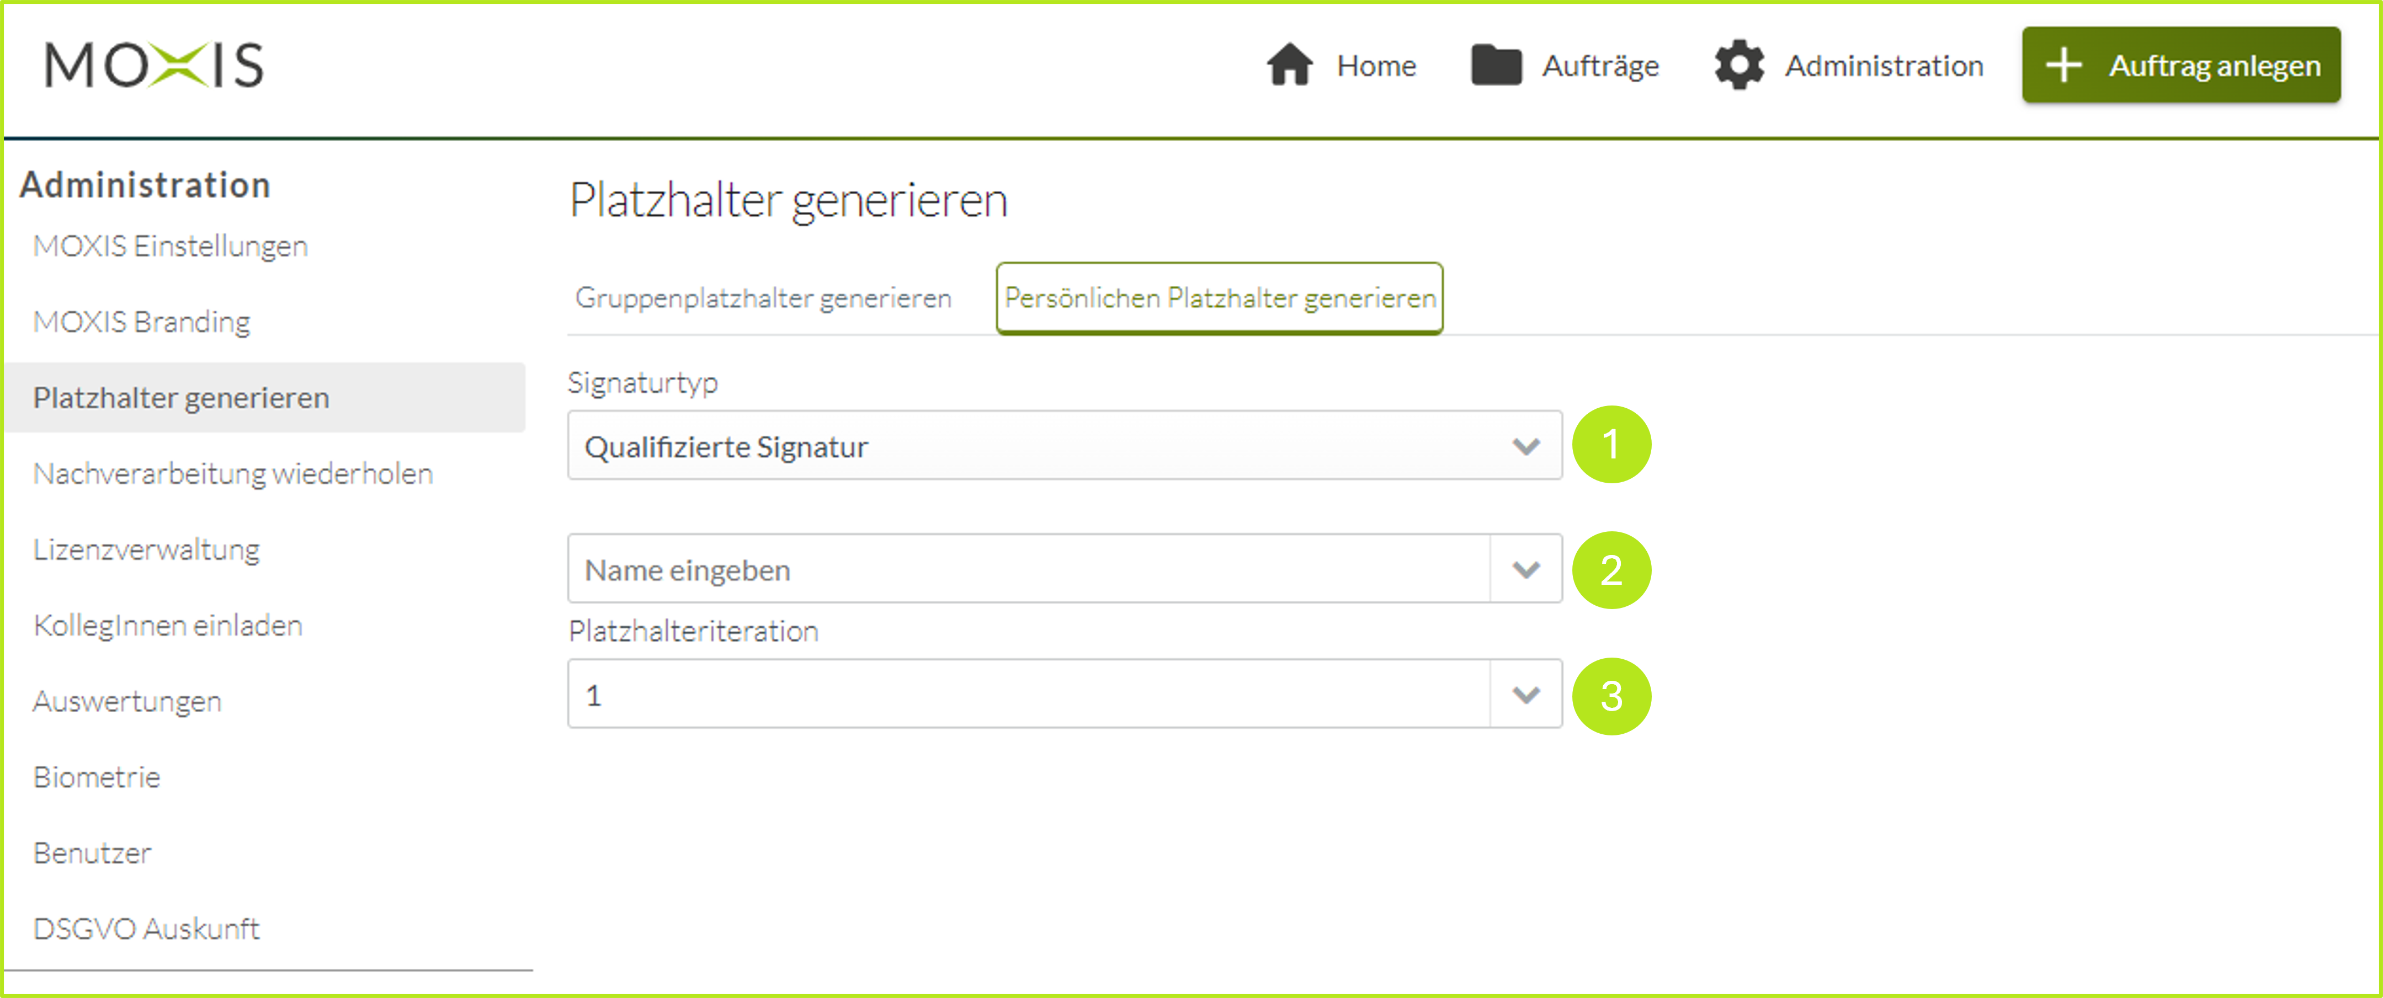
Task: Open Lizenzverwaltung settings
Action: (146, 548)
